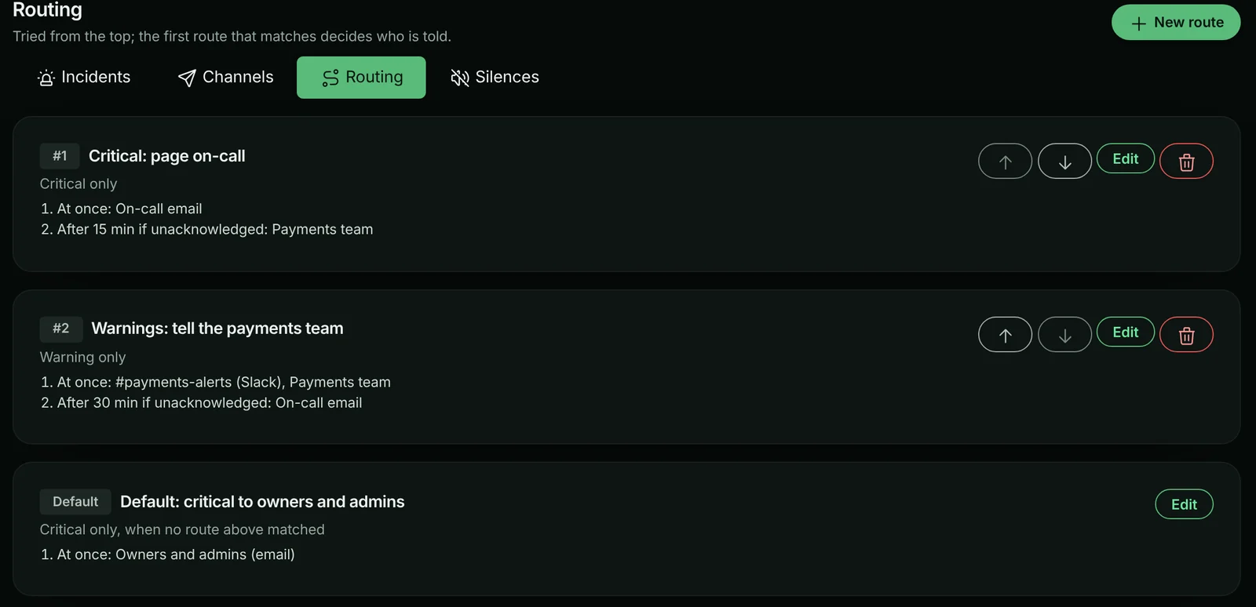Screen dimensions: 1256x607
Task: Click the 'Routing' page heading
Action: tap(47, 9)
